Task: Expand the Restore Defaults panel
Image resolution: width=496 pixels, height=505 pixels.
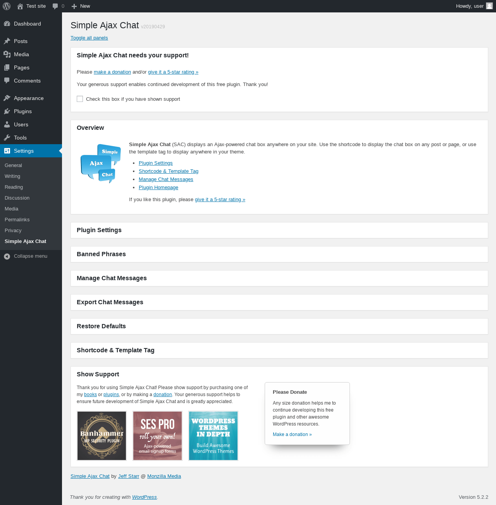Action: pos(279,326)
